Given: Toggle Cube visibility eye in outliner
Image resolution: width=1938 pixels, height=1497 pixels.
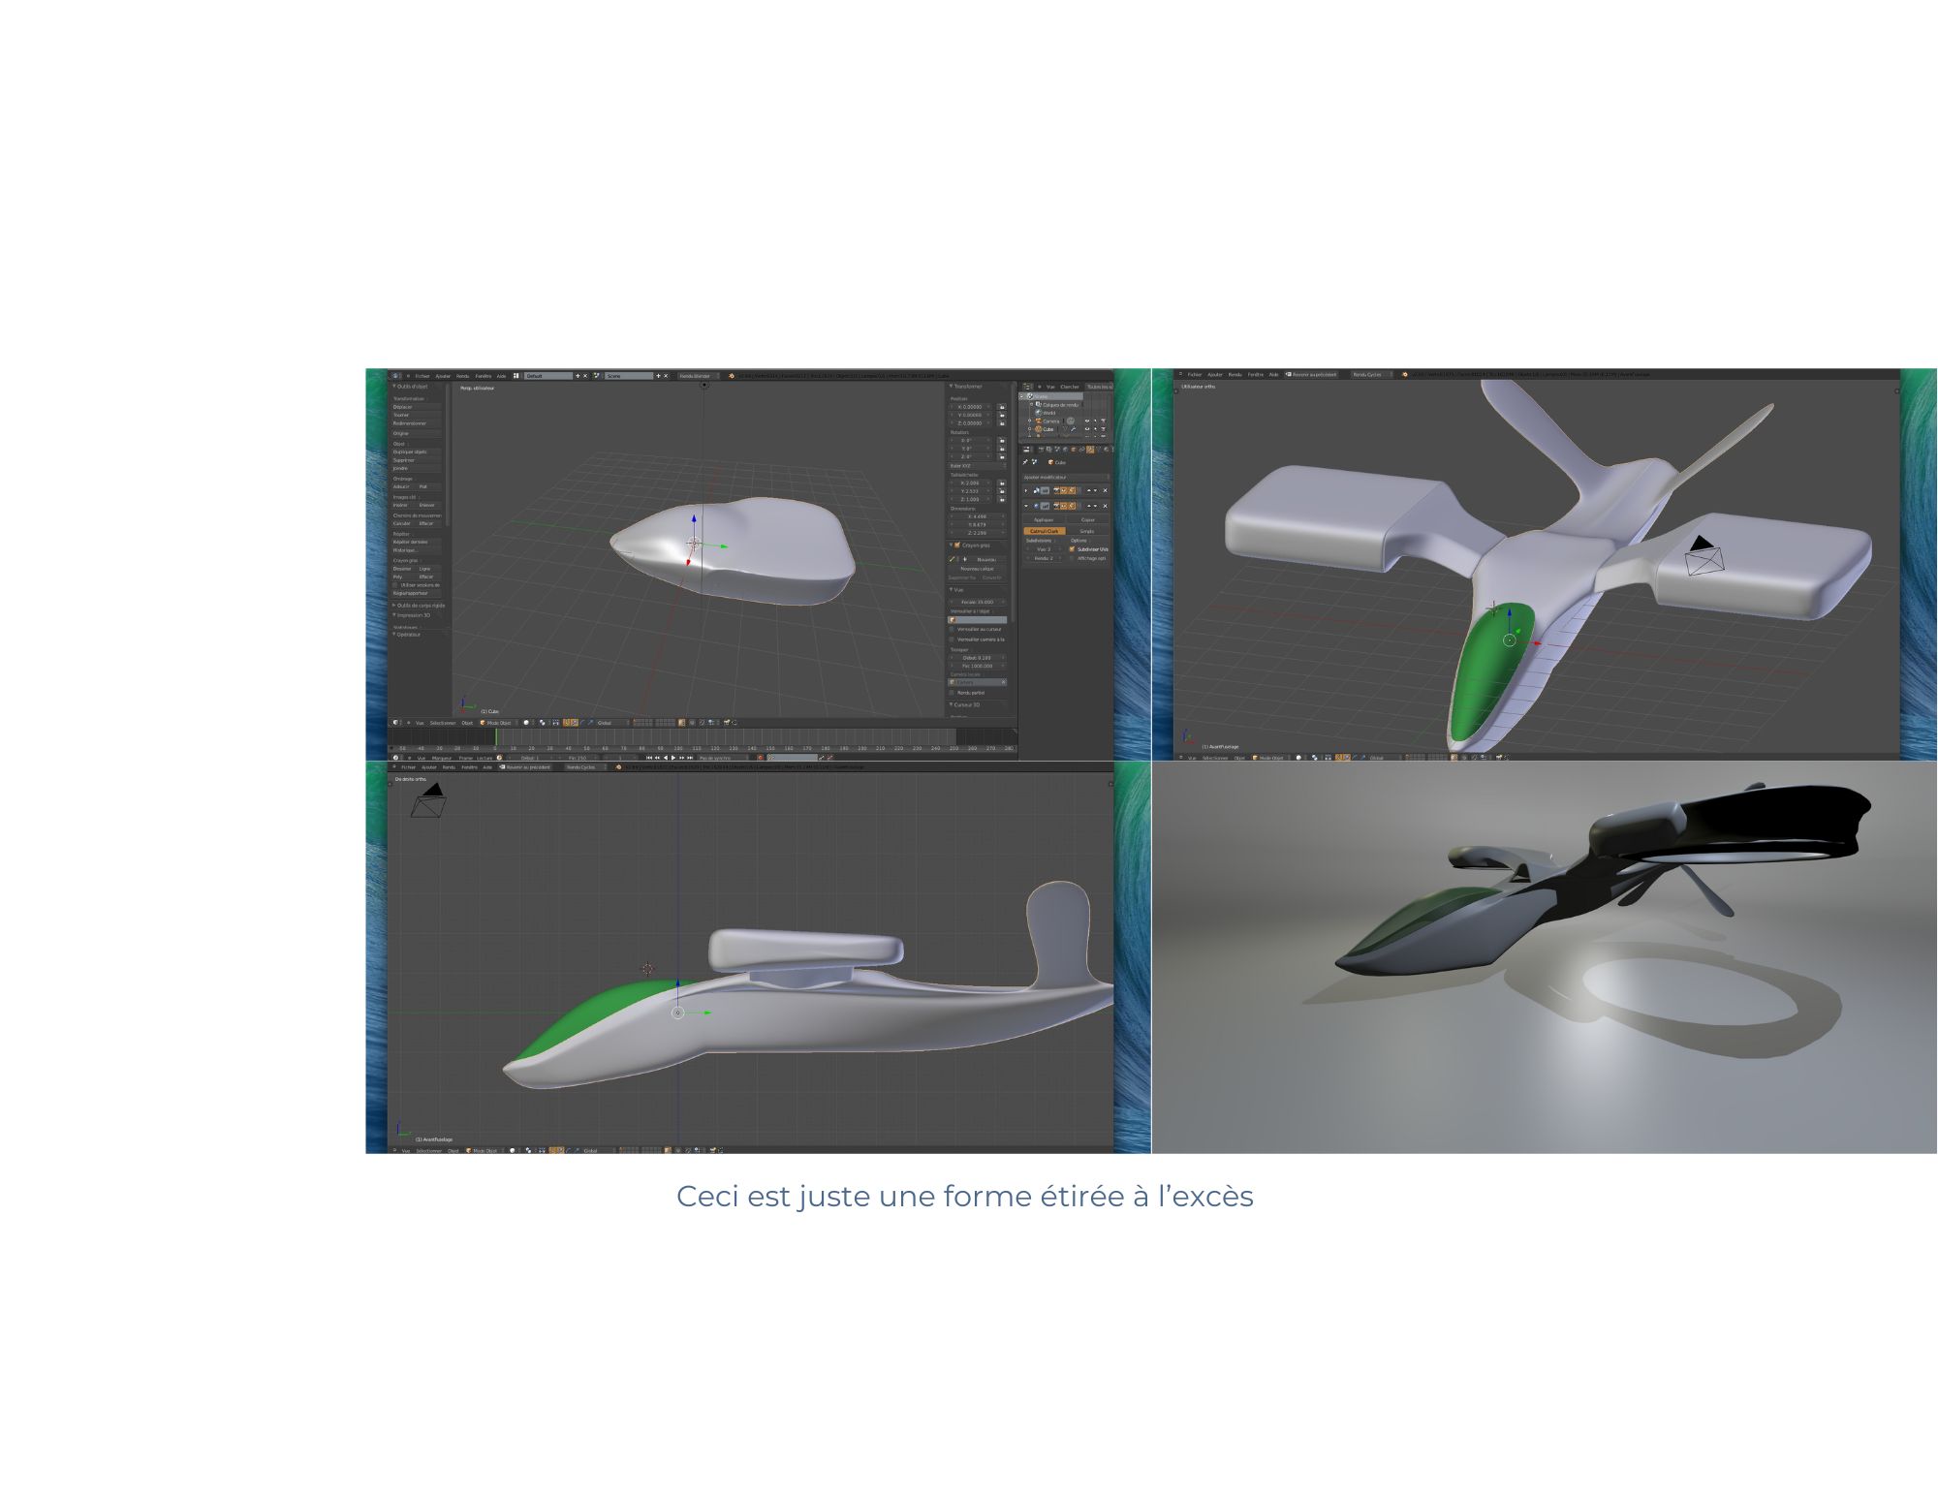Looking at the screenshot, I should click(x=1087, y=429).
